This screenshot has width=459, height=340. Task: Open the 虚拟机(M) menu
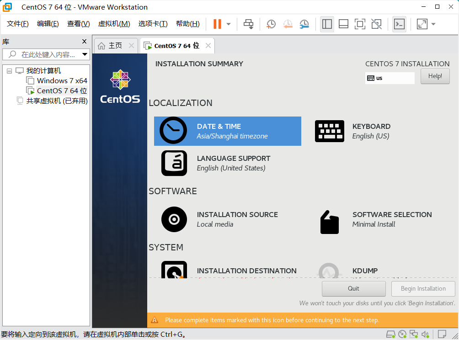[114, 24]
